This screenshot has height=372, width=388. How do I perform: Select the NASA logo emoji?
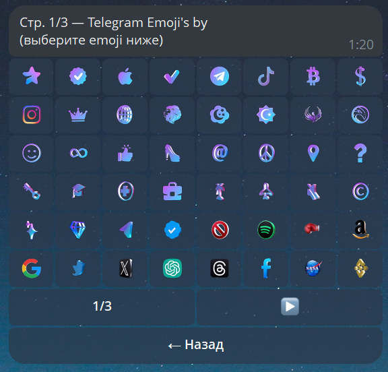pos(313,268)
